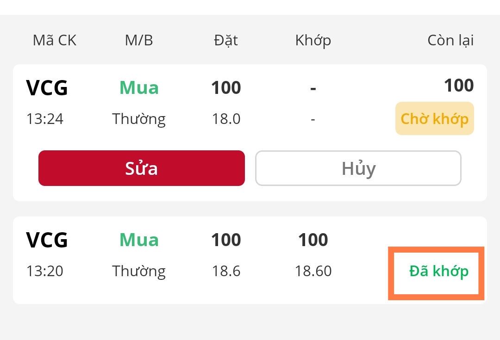
Task: Click the Đặt column header
Action: point(226,41)
